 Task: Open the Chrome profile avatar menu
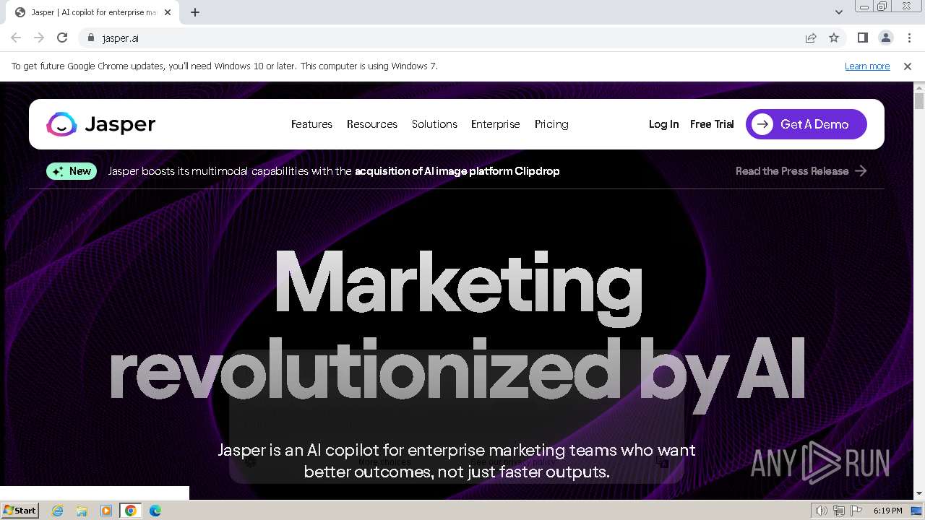tap(885, 38)
